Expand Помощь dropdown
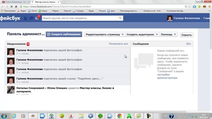 [x=169, y=34]
